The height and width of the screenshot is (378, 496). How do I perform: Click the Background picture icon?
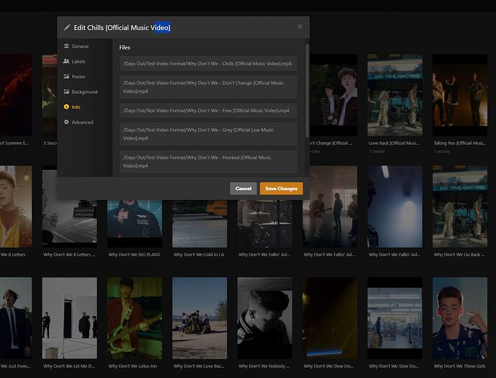(66, 92)
